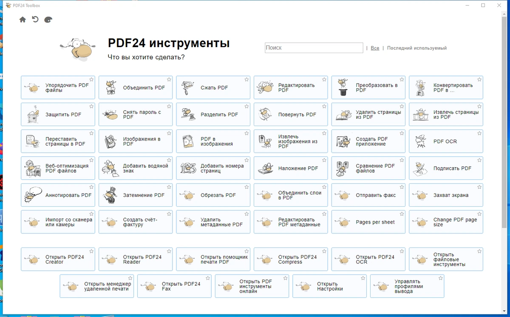Toggle favorite star on Pages per sheet
Image resolution: width=510 pixels, height=317 pixels.
tap(402, 214)
